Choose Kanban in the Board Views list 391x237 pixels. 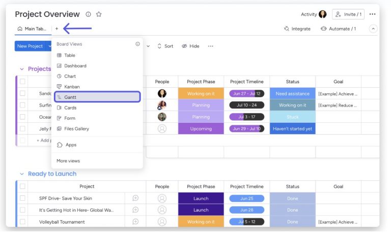click(x=72, y=87)
